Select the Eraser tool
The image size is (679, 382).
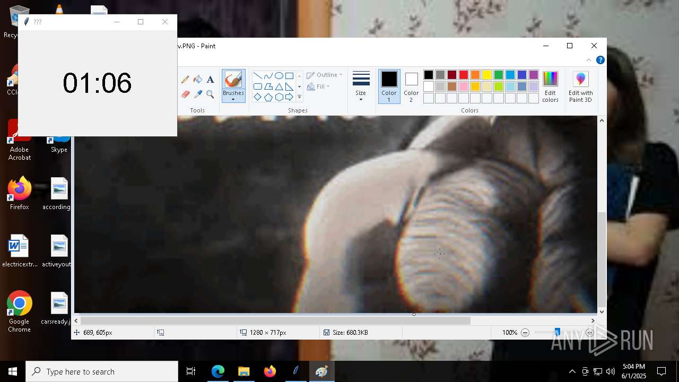pos(185,94)
